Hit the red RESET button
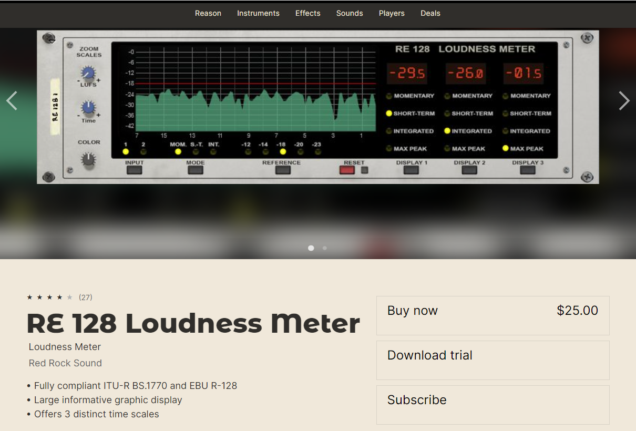Viewport: 636px width, 431px height. coord(347,170)
